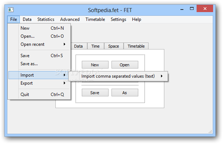Maximize the FET window

coord(192,9)
